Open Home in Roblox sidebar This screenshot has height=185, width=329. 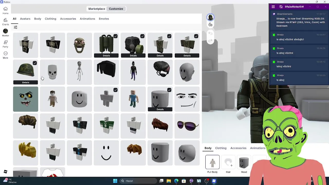tap(5, 11)
